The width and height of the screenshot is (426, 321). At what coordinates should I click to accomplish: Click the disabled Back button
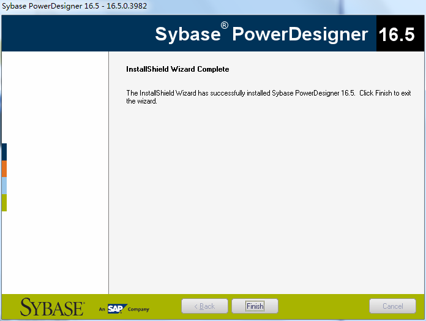click(204, 306)
